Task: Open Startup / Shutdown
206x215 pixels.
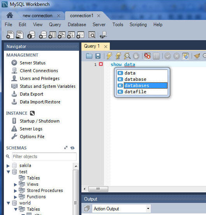Action: [40, 121]
